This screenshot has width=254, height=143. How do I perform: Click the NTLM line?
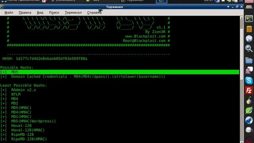[x=10, y=95]
